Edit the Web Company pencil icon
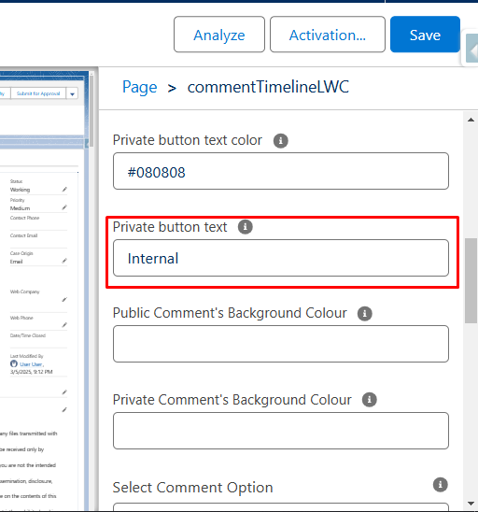Screen dimensions: 478x512 tap(64, 300)
